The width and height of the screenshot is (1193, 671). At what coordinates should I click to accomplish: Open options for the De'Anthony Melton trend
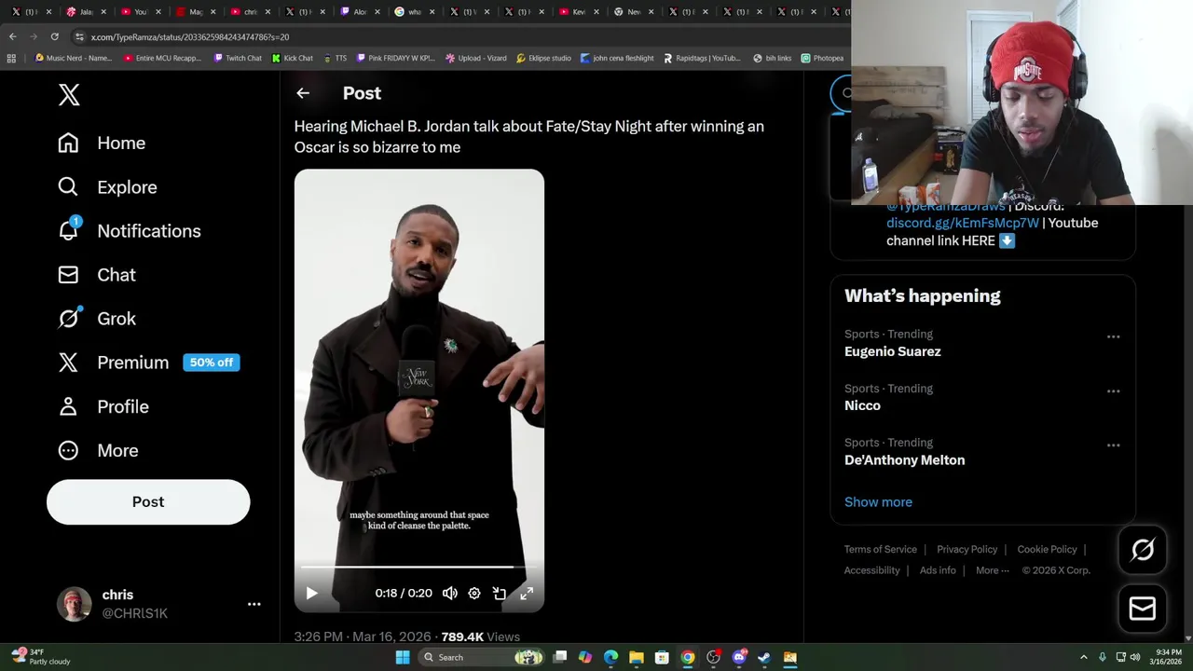(1113, 445)
